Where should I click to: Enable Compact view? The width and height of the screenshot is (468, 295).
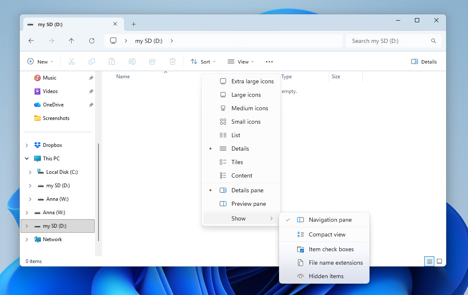coord(324,234)
